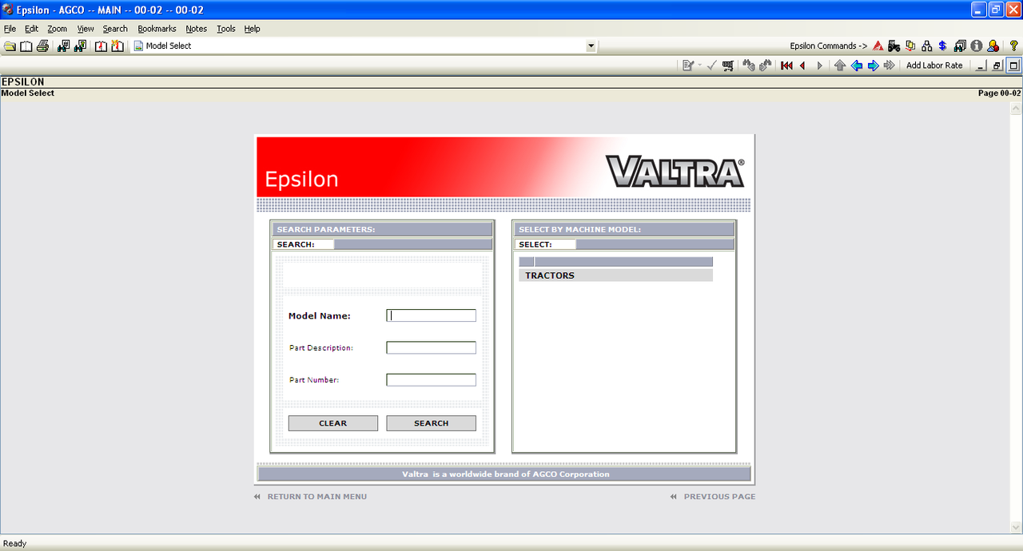Open the Model Select page dropdown arrow
This screenshot has height=551, width=1023.
[x=591, y=46]
